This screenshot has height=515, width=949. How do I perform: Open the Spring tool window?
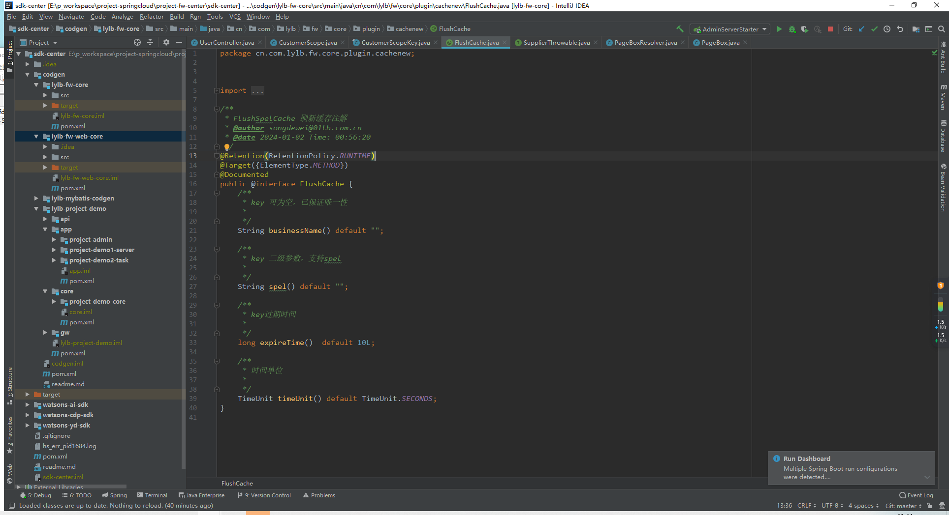(x=114, y=495)
